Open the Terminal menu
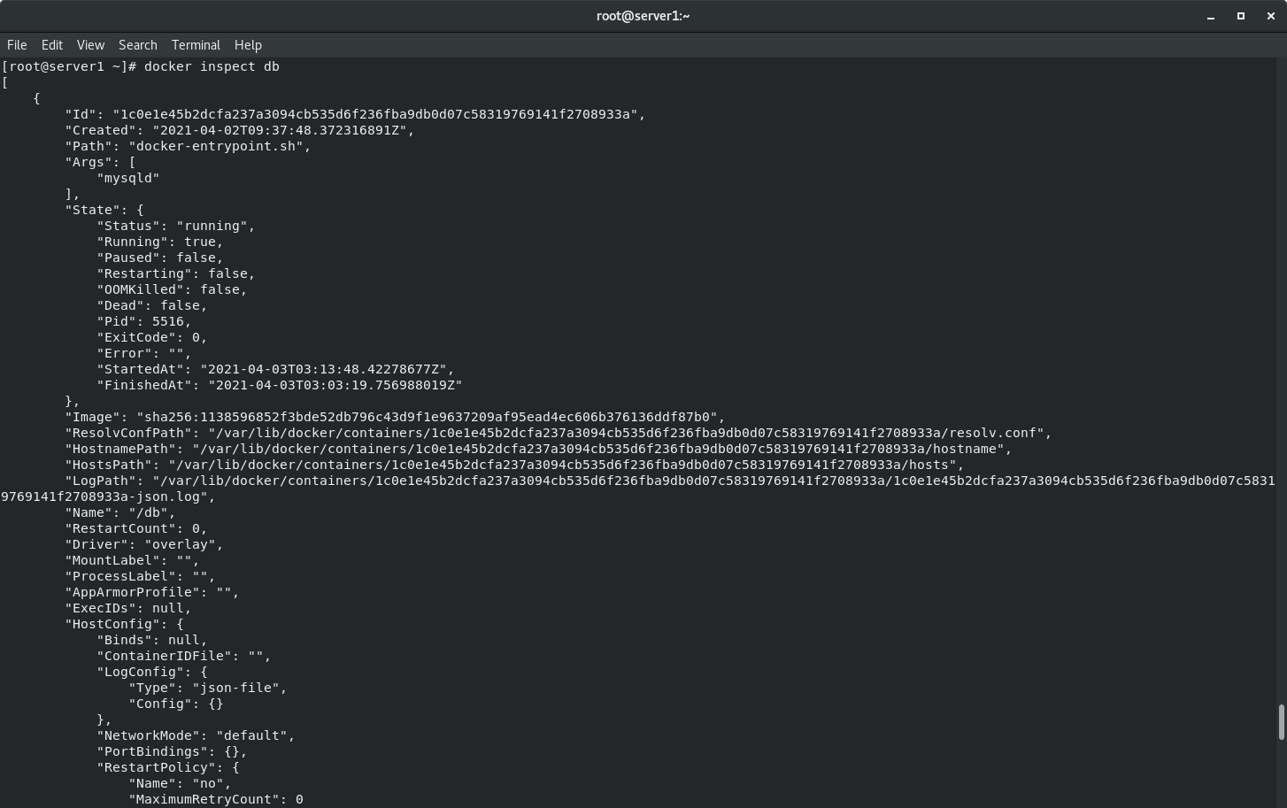This screenshot has width=1287, height=808. (x=196, y=45)
